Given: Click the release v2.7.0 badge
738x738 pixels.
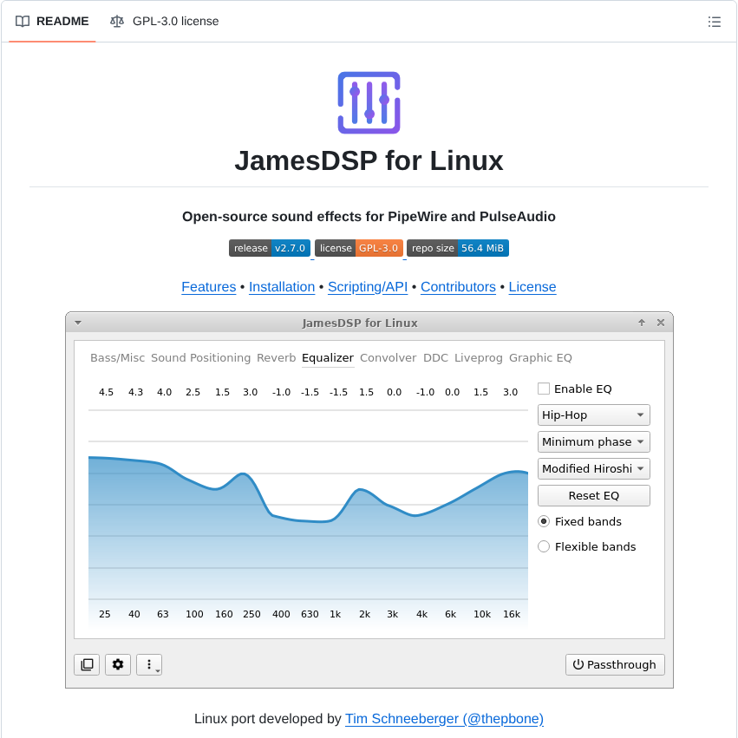Looking at the screenshot, I should click(x=269, y=248).
